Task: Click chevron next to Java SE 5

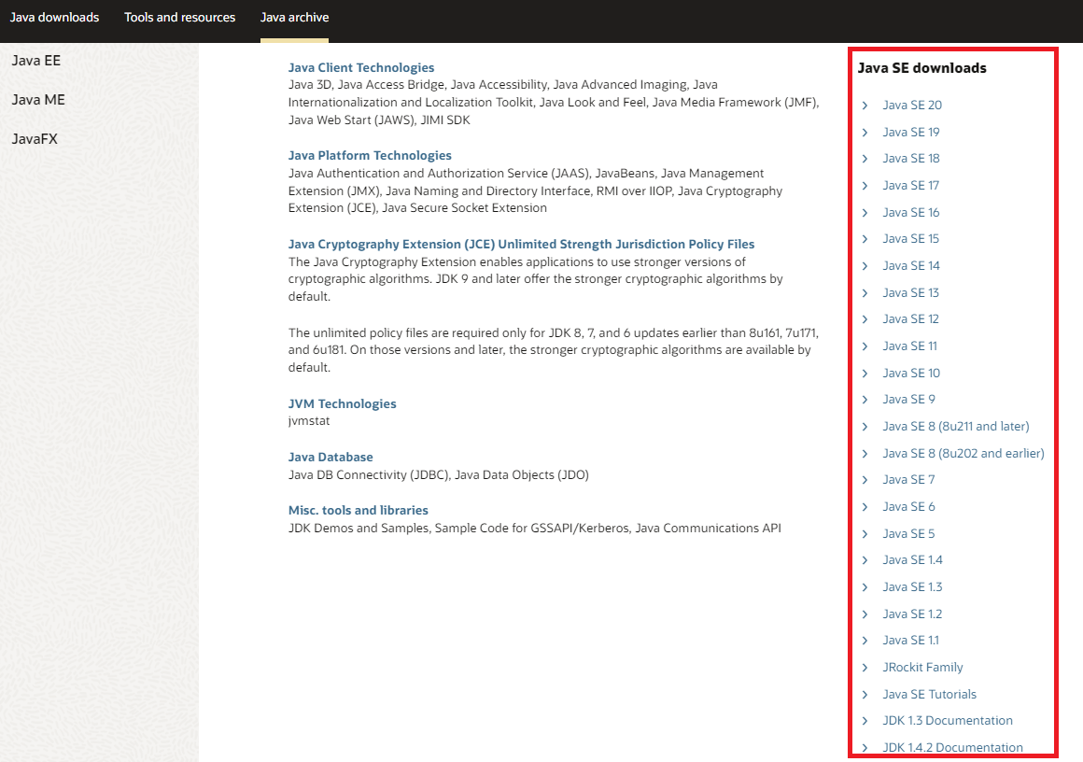Action: [865, 533]
